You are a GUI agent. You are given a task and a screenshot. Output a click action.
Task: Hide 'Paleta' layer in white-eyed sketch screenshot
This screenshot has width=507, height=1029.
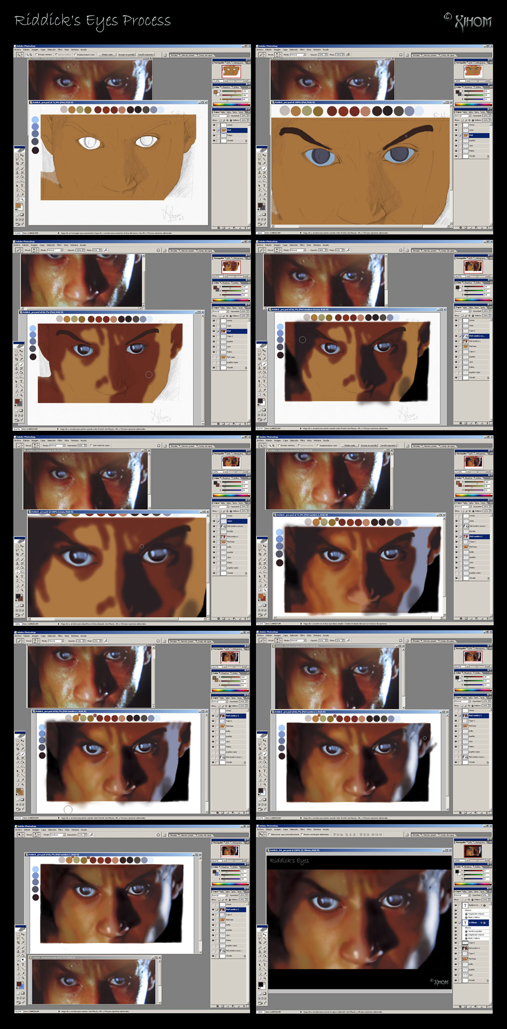[214, 135]
